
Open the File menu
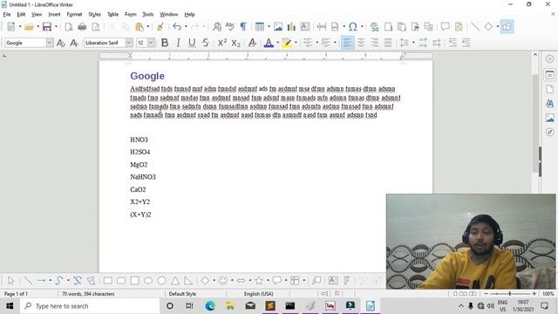tap(7, 14)
